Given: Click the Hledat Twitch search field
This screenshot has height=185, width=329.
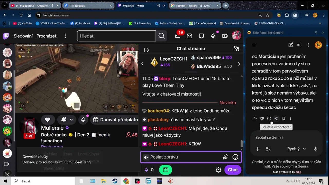Looking at the screenshot, I should point(116,36).
